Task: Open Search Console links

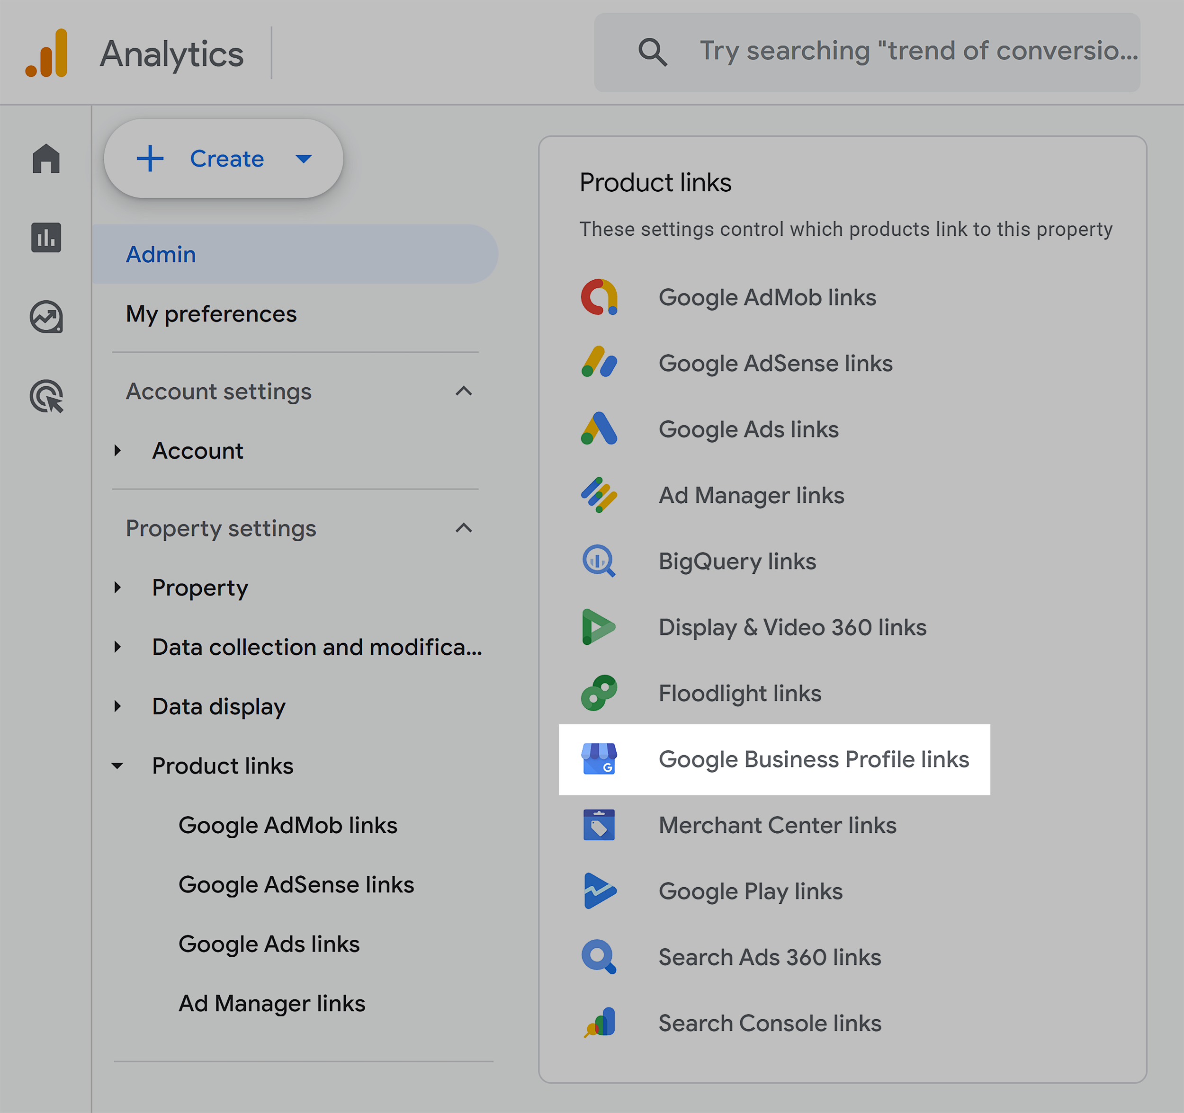Action: pos(770,1023)
